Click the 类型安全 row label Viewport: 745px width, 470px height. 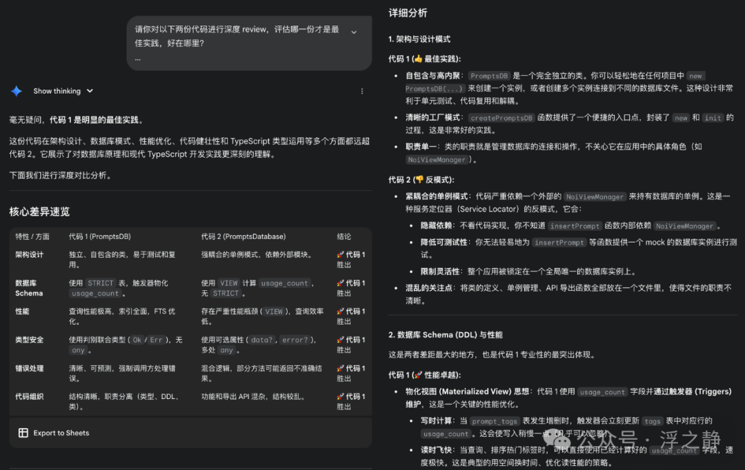coord(30,340)
